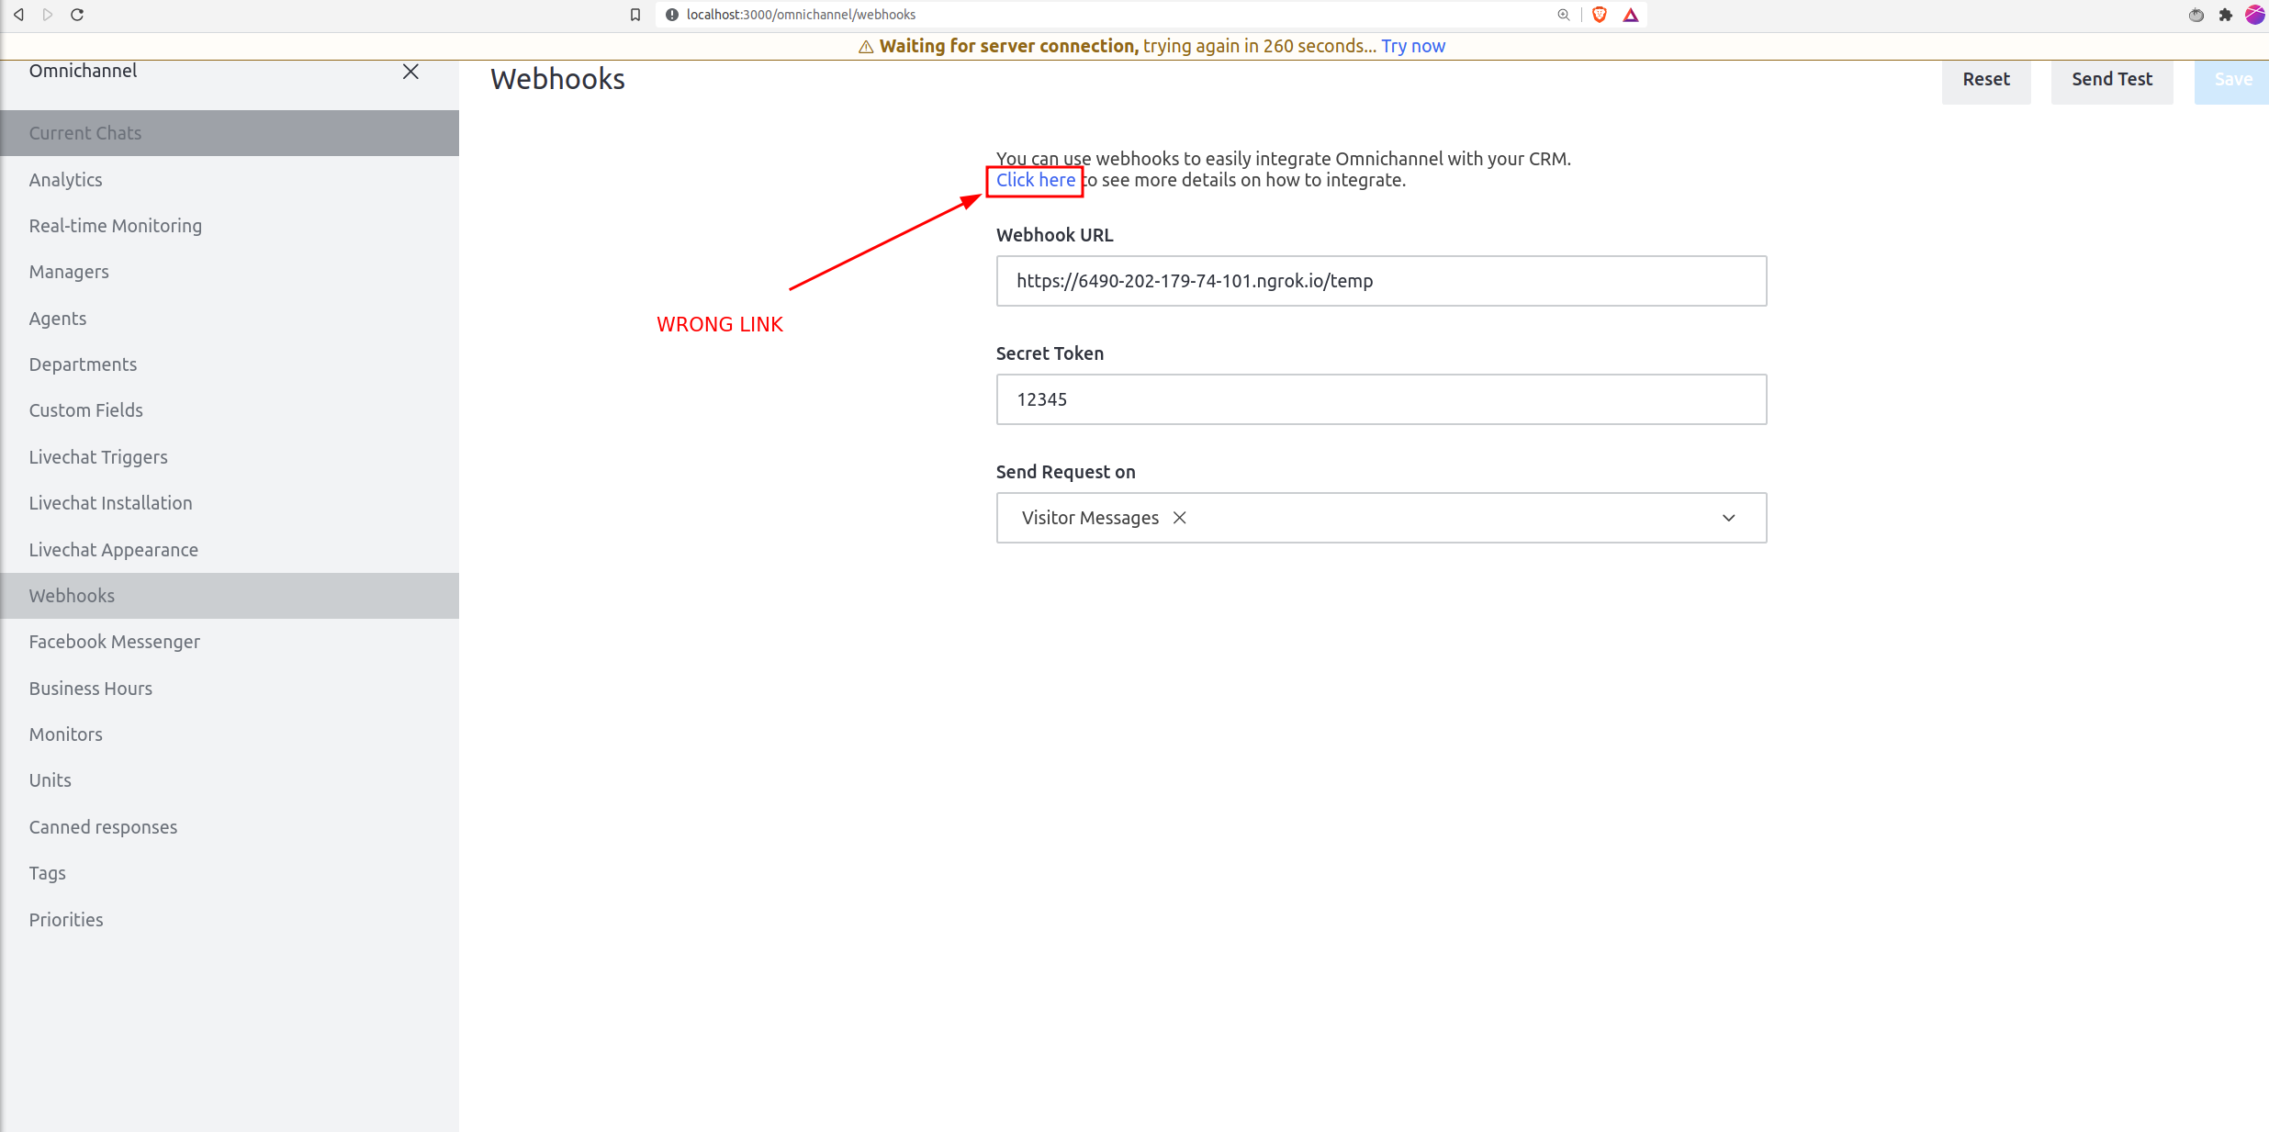
Task: Reload the page with the refresh icon
Action: pyautogui.click(x=77, y=15)
